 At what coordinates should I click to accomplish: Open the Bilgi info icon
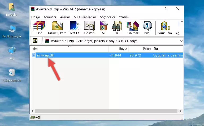(147, 28)
